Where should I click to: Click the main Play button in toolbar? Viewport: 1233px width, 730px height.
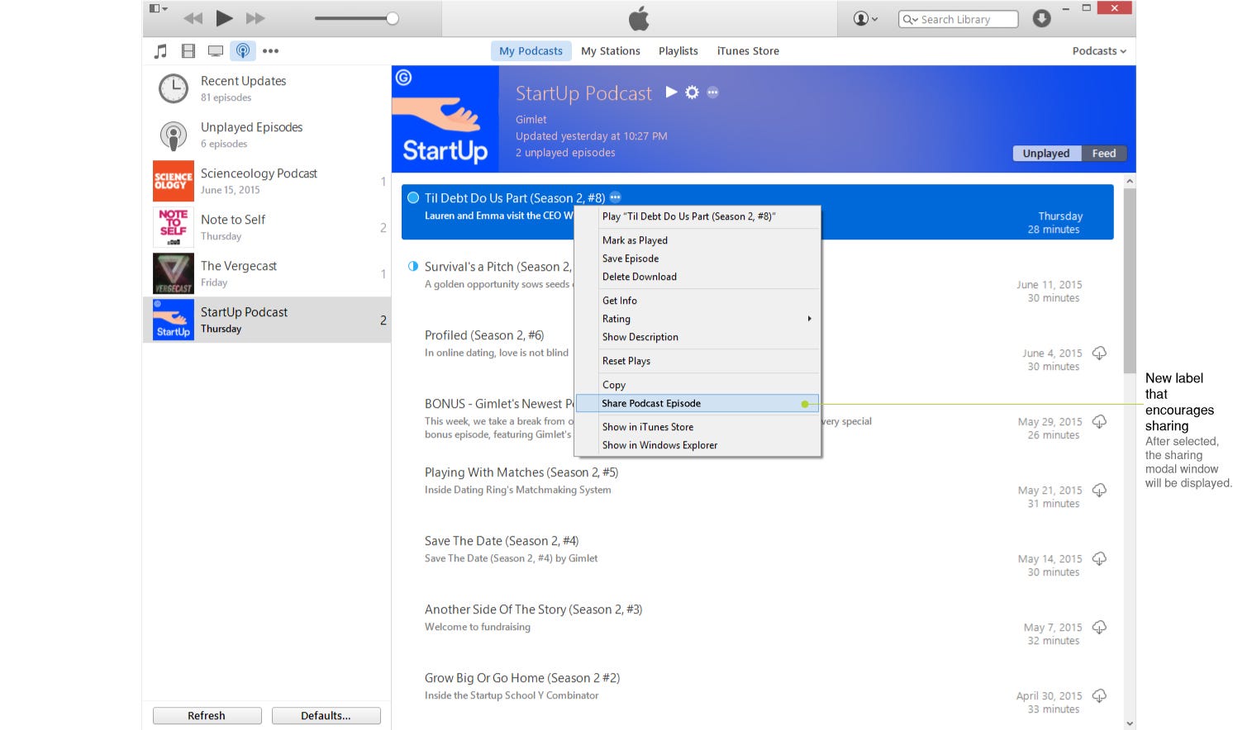click(224, 18)
